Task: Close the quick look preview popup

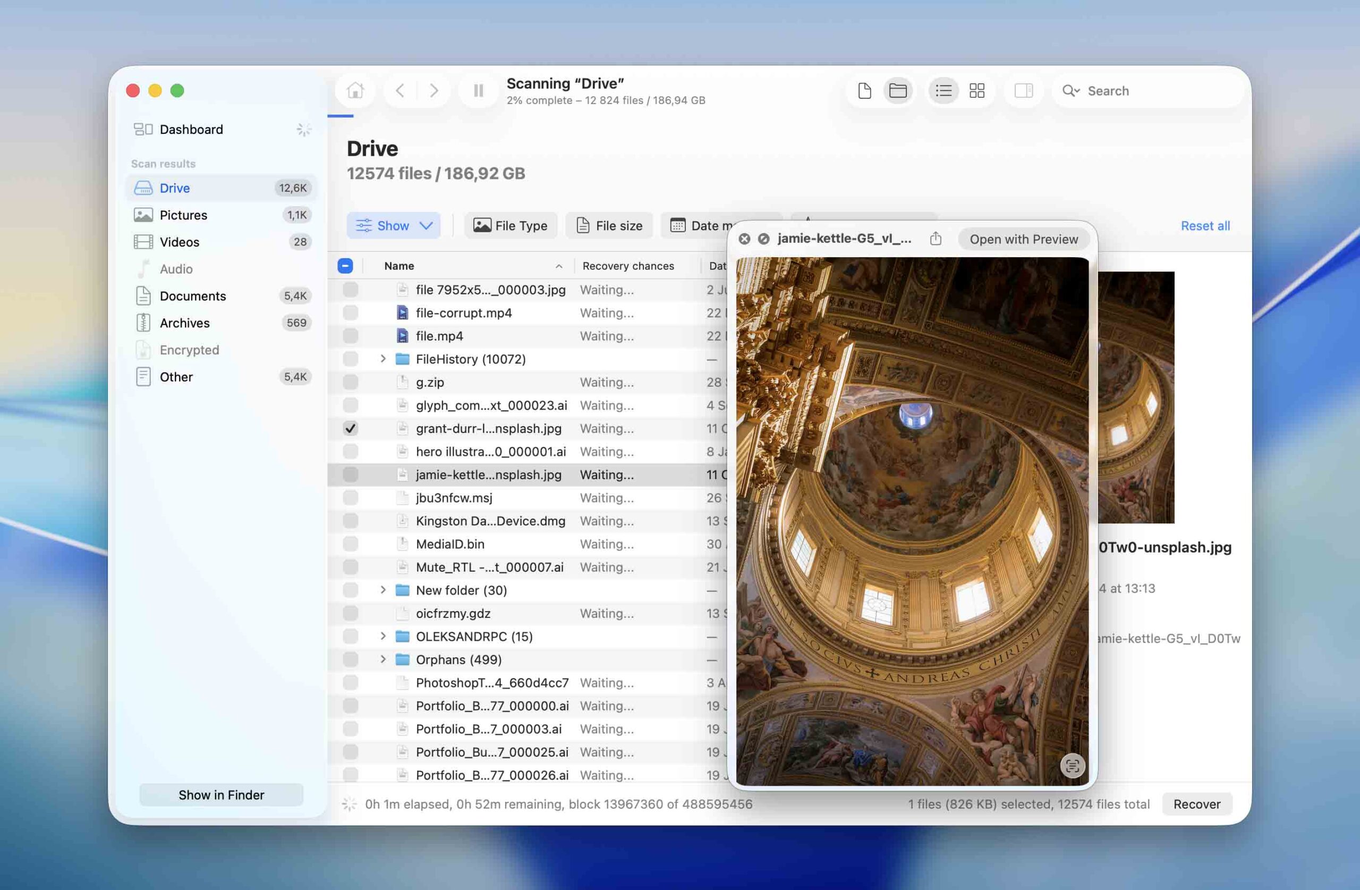Action: (744, 239)
